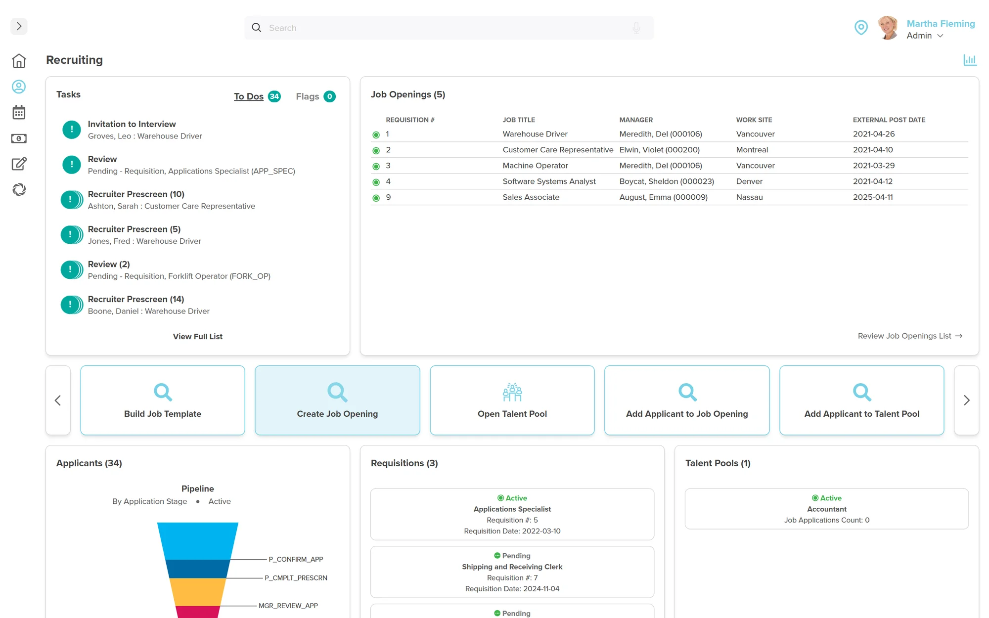Viewport: 989px width, 618px height.
Task: Click the search magnifier icon
Action: pos(256,28)
